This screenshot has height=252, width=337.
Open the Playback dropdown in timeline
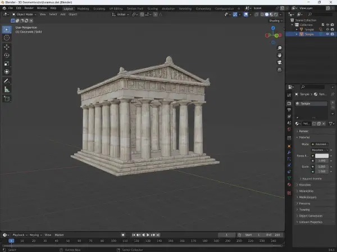(20, 235)
